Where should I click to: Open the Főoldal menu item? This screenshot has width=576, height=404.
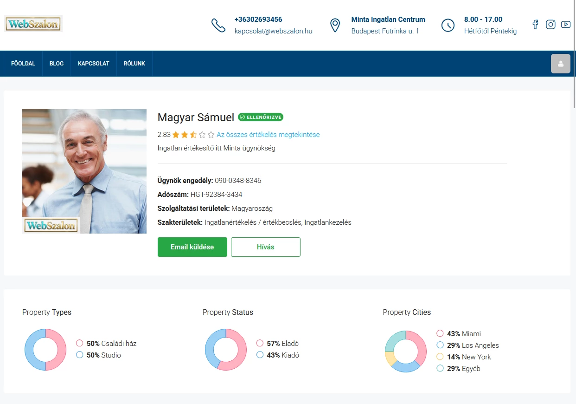(23, 64)
